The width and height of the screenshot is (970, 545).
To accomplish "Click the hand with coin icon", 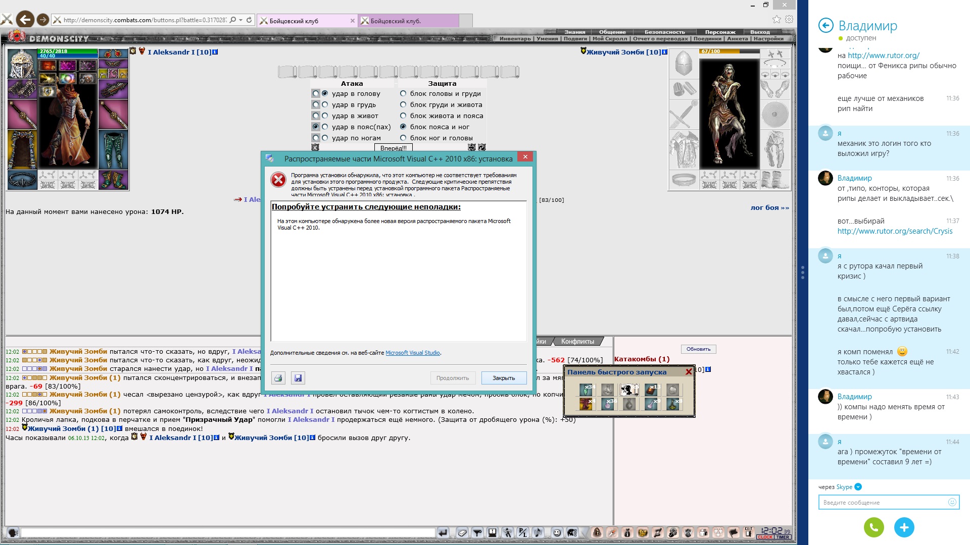I will [x=673, y=532].
